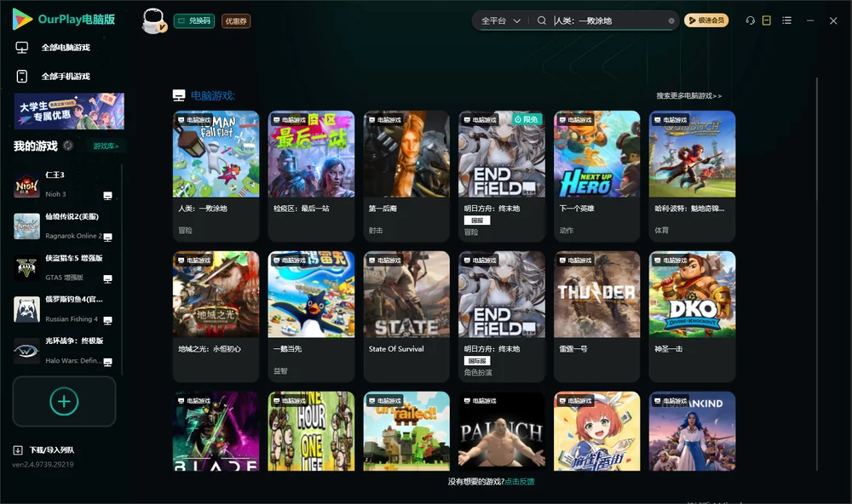Screen dimensions: 852x504
Task: Open the 地城之光: 永恒初心 game card
Action: click(216, 317)
